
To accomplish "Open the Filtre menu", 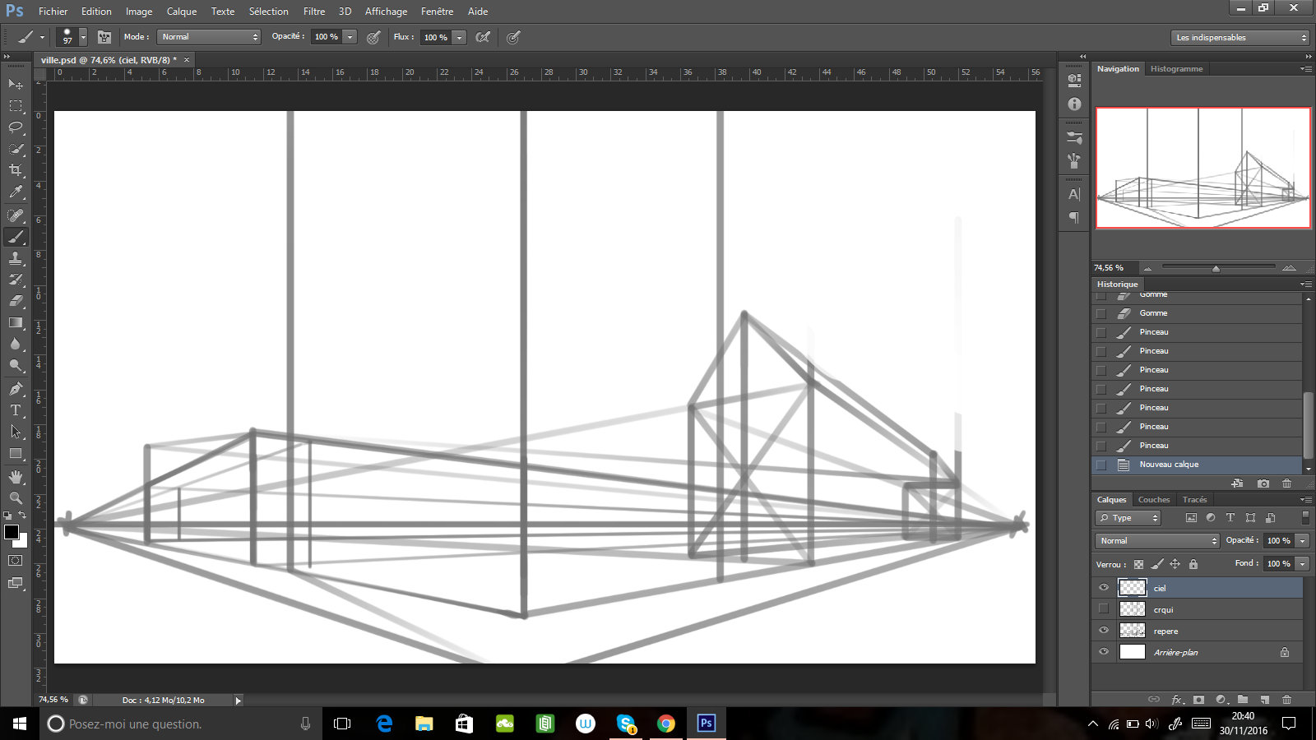I will [x=314, y=11].
